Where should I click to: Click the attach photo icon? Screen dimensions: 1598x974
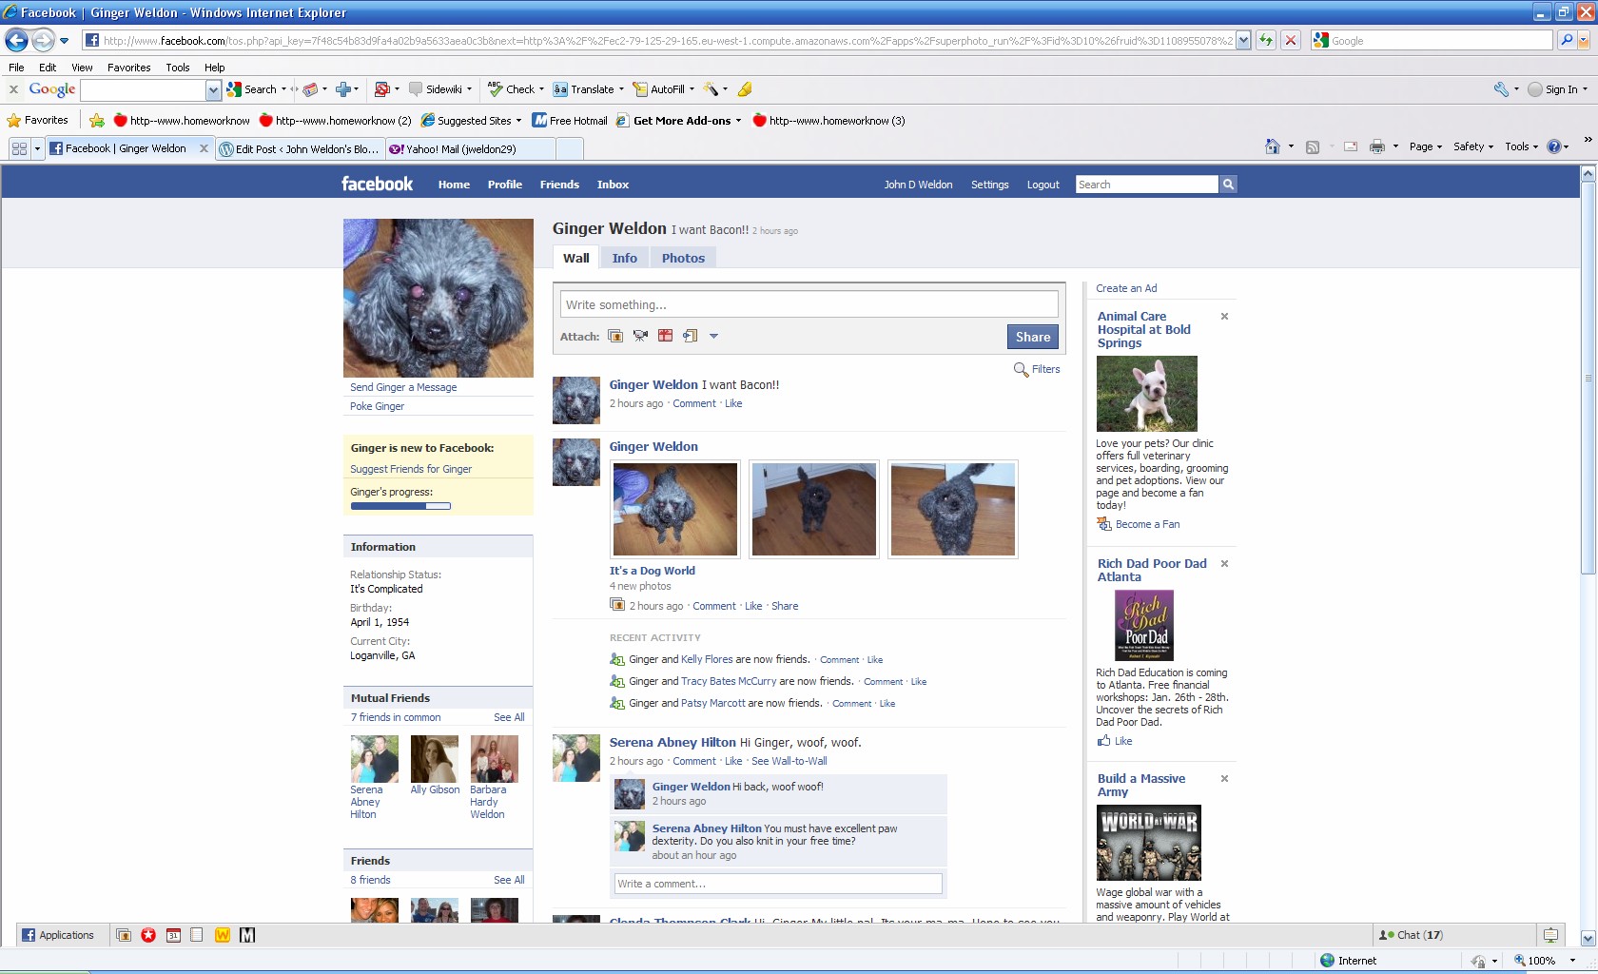pyautogui.click(x=615, y=336)
